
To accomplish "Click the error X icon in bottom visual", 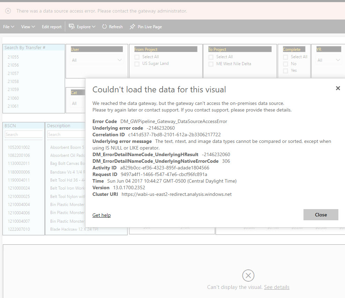I will [248, 275].
